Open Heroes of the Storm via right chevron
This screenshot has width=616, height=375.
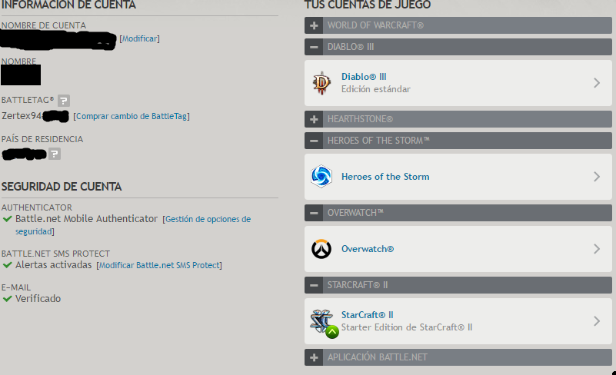[x=597, y=177]
